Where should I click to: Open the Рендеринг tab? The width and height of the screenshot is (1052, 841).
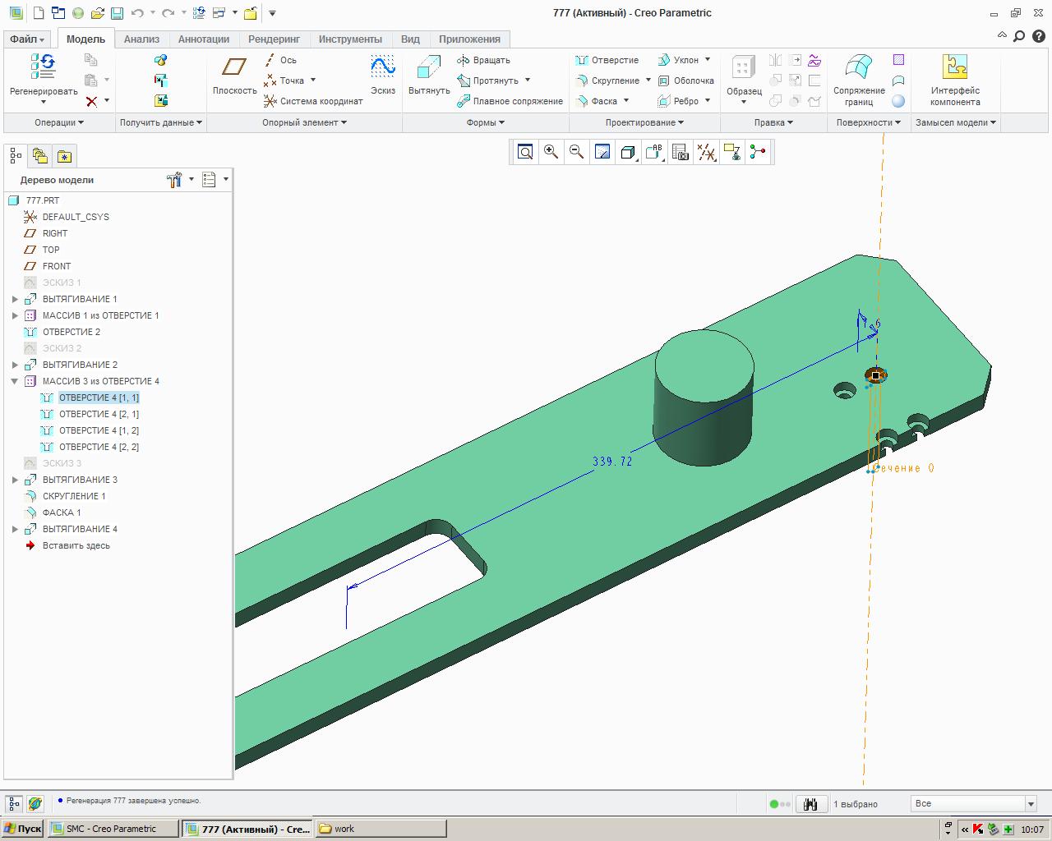point(274,39)
